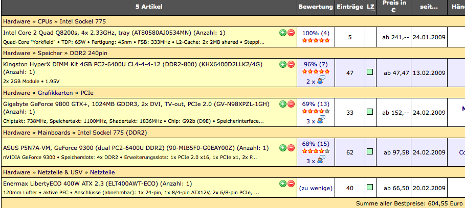Sort by Einträge column header
Image resolution: width=465 pixels, height=208 pixels.
pyautogui.click(x=350, y=7)
